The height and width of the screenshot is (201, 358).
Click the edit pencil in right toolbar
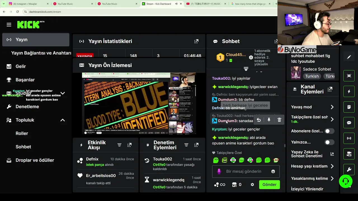point(349,57)
